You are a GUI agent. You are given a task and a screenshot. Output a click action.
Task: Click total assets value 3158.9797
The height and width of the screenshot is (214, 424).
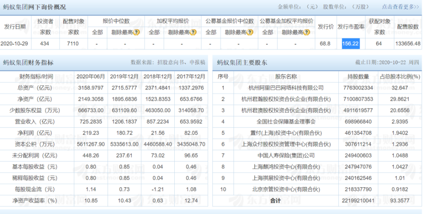[91, 88]
